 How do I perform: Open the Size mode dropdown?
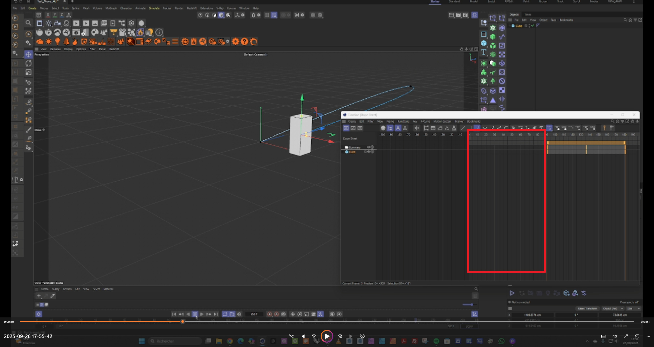click(x=633, y=308)
